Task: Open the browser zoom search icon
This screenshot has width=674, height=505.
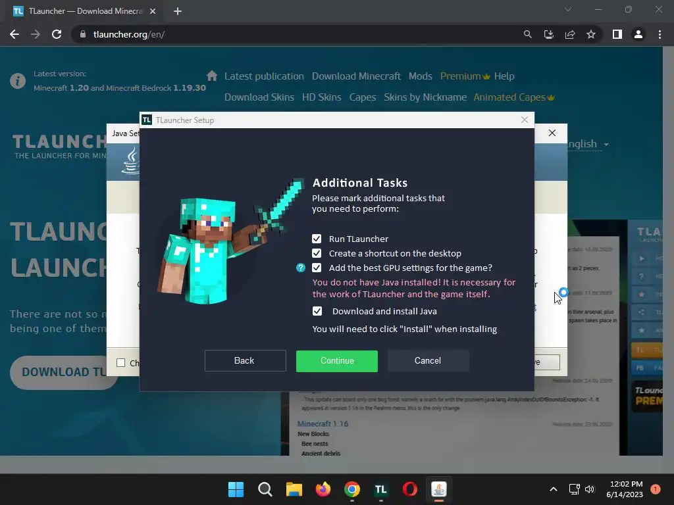Action: (527, 34)
